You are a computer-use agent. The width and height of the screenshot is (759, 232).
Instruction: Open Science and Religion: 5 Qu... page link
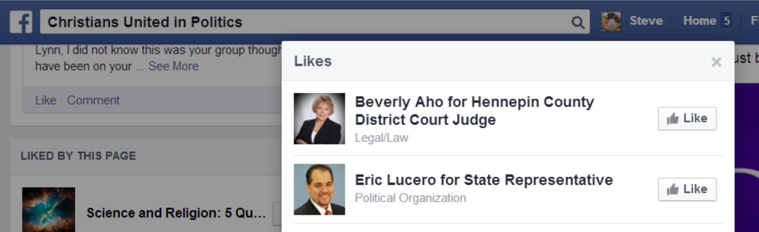tap(176, 213)
